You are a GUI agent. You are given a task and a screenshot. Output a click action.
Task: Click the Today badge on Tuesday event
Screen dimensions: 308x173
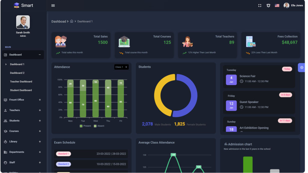287,69
